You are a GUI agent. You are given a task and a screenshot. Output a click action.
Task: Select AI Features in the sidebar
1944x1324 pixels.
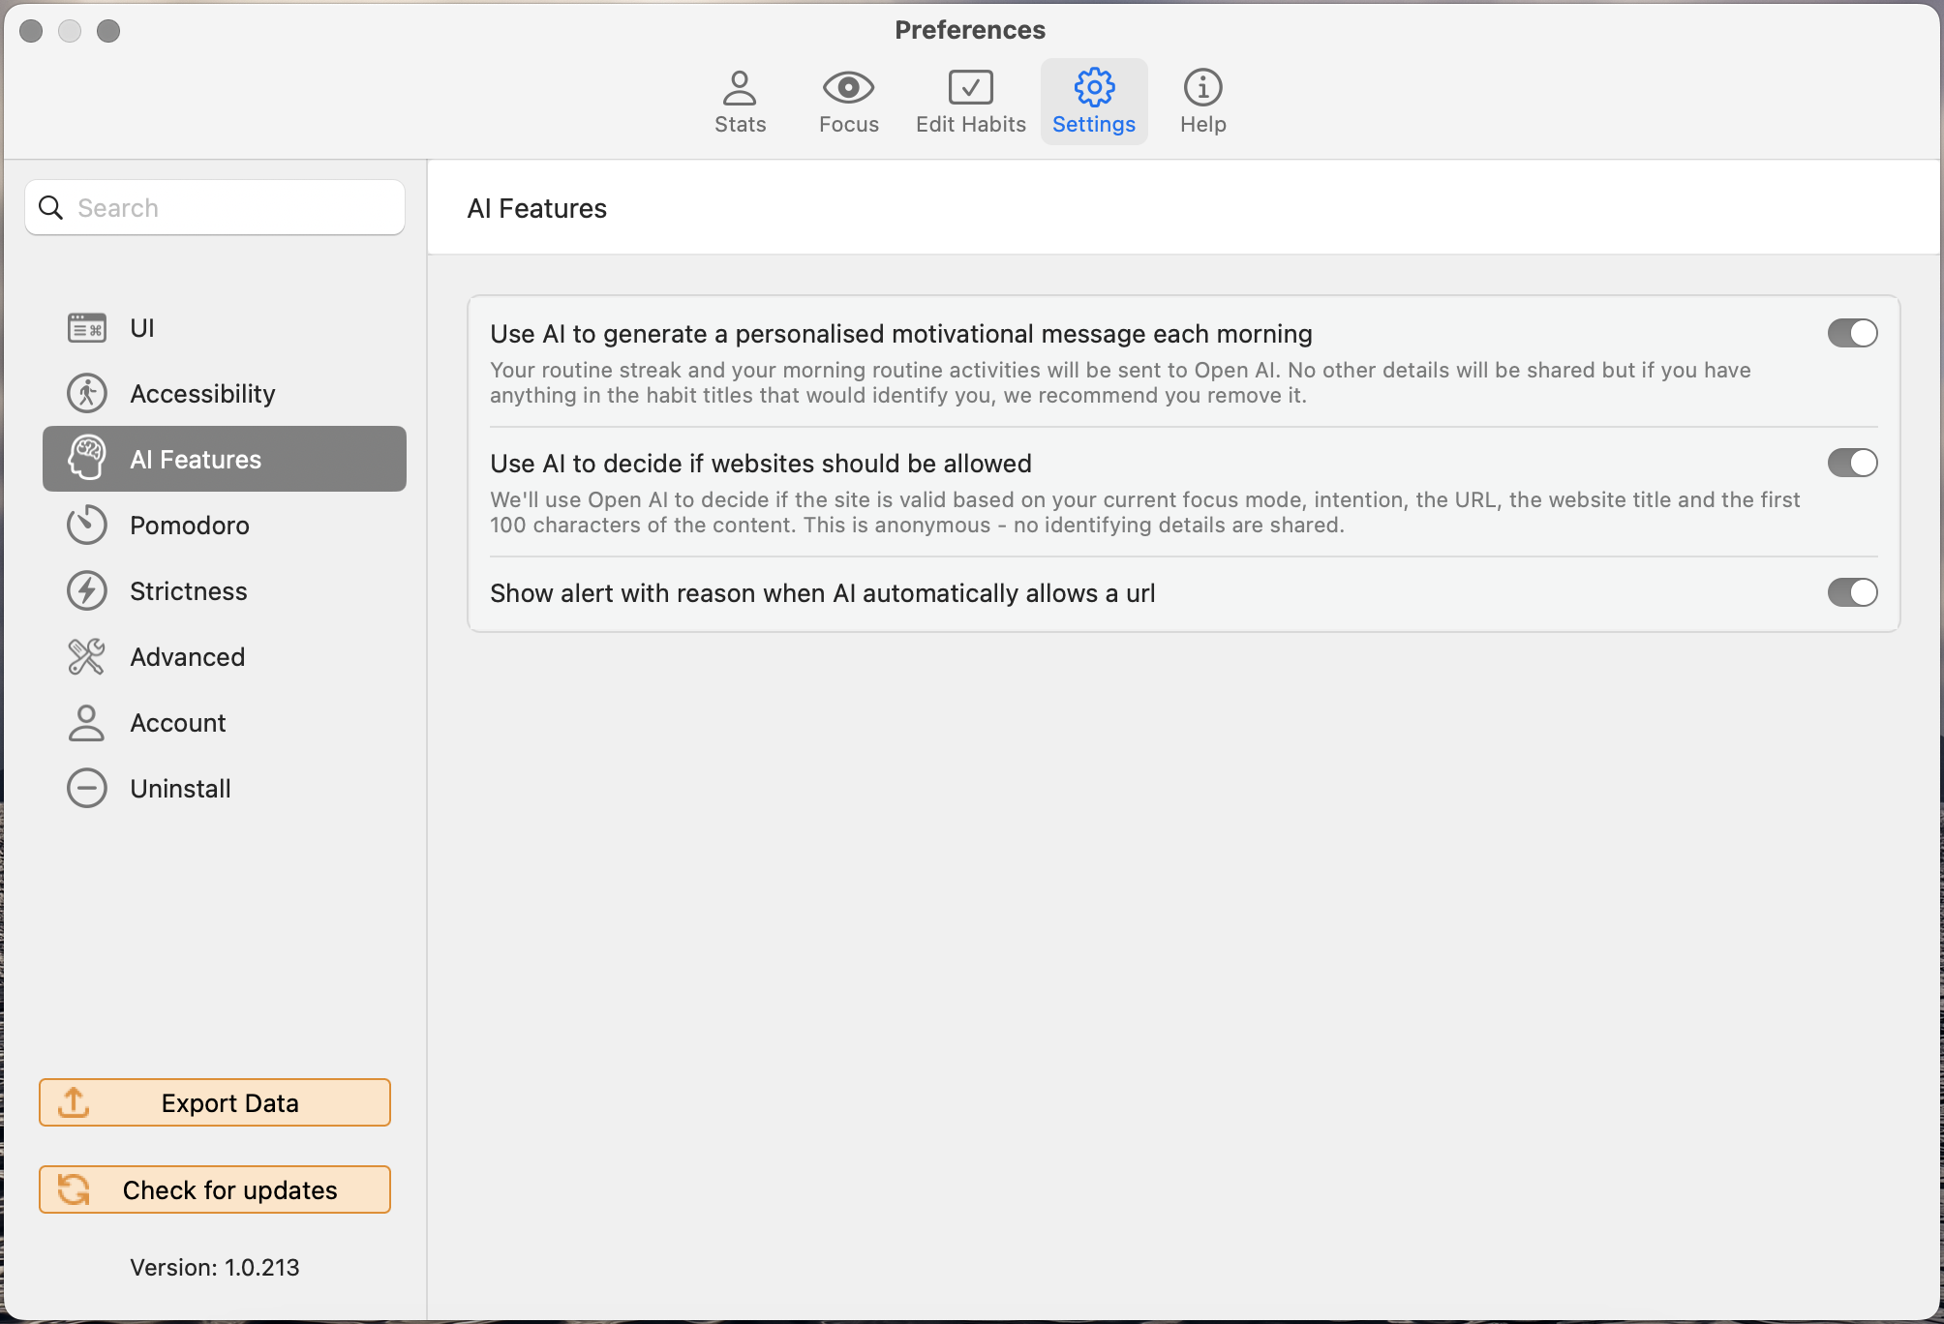(225, 459)
